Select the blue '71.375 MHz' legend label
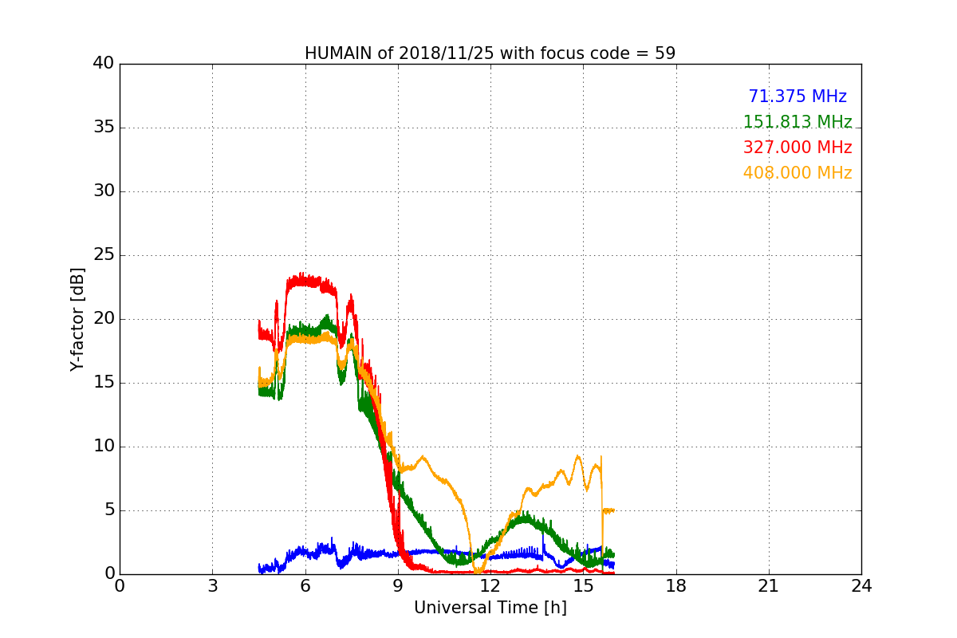This screenshot has height=638, width=957. [797, 96]
